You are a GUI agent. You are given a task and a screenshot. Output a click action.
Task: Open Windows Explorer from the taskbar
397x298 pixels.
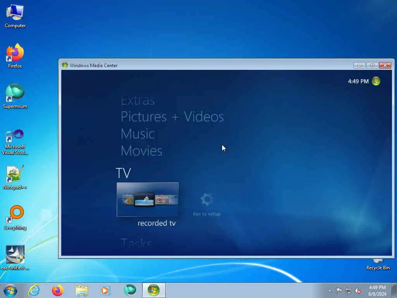coord(82,290)
